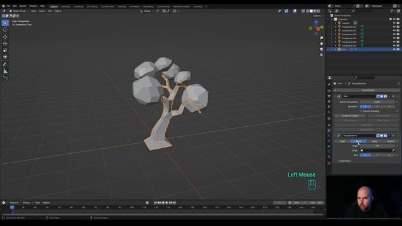Select the Taper deform mode

pos(374,141)
